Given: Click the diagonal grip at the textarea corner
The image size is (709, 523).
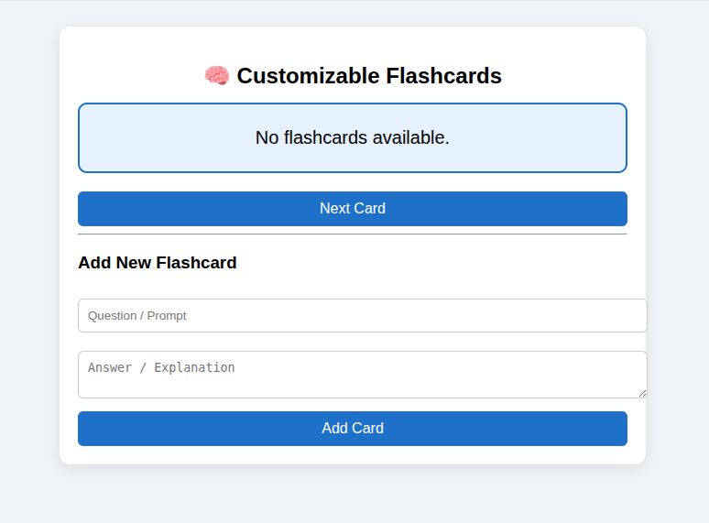Looking at the screenshot, I should point(642,393).
